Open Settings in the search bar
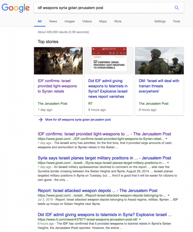Viewport: 193px width, 232px height. point(160,21)
